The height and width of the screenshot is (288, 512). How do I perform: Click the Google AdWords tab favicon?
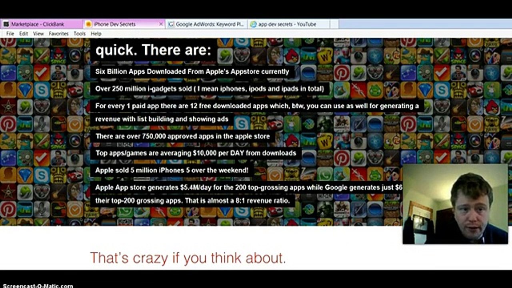171,24
